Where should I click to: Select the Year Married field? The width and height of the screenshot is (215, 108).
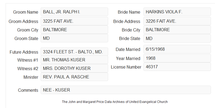pos(177,58)
